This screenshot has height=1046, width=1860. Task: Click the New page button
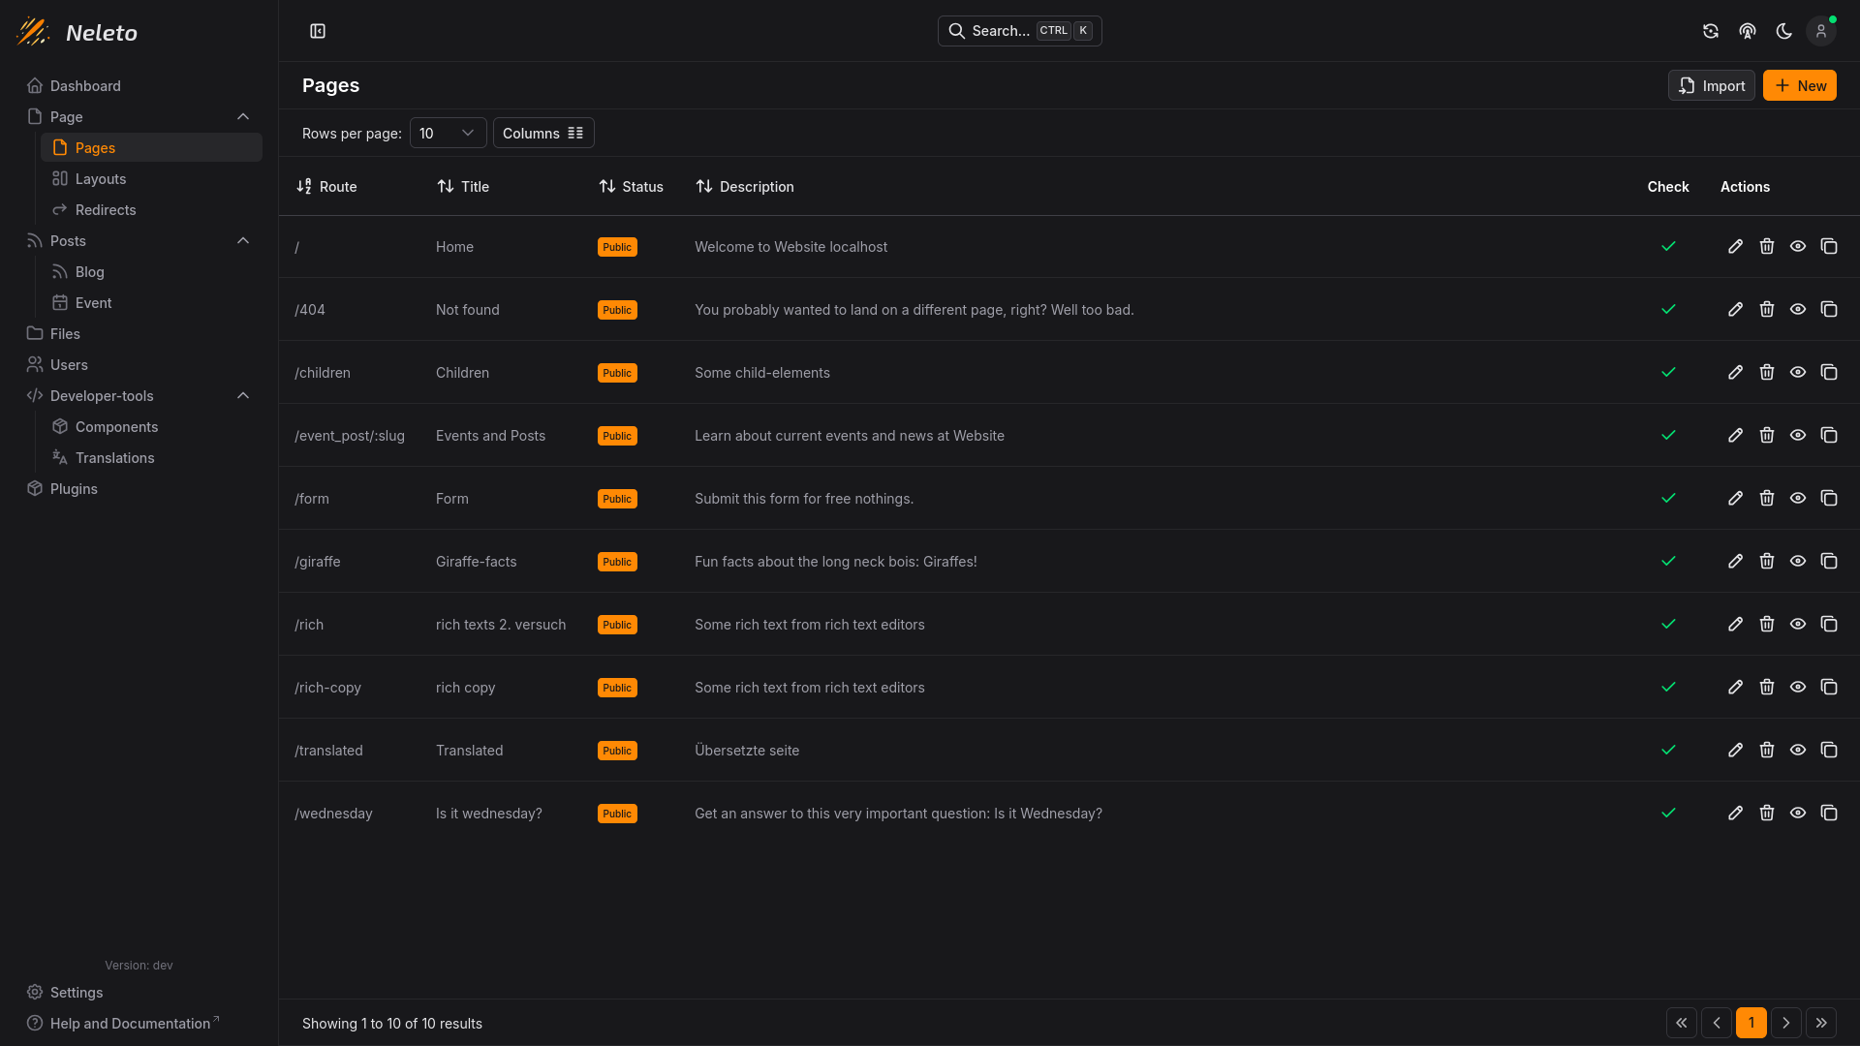pyautogui.click(x=1799, y=86)
